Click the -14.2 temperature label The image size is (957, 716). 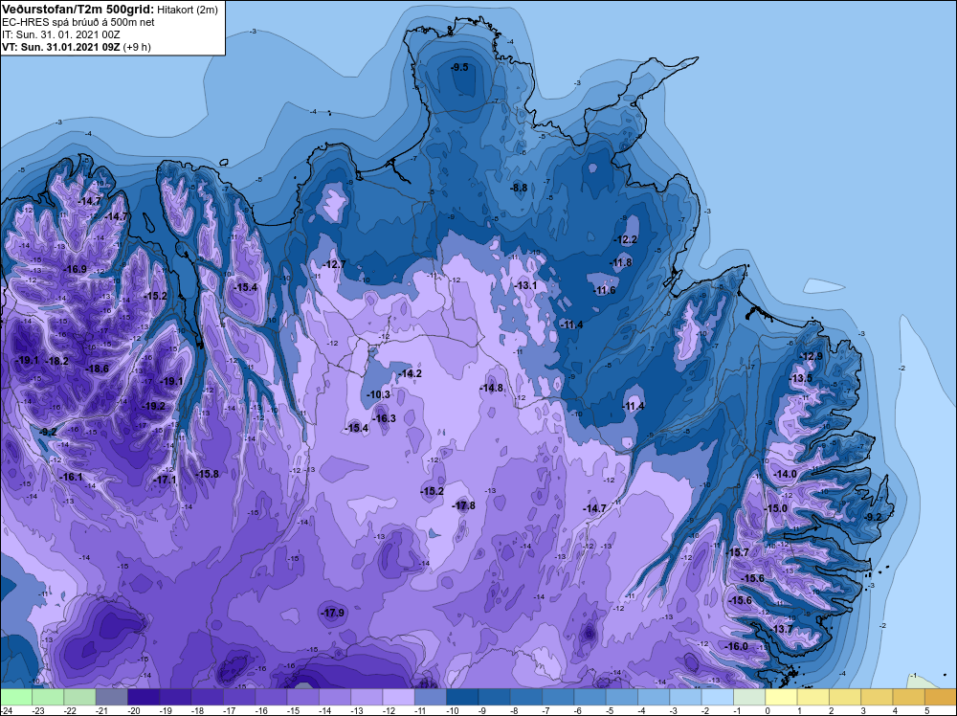click(411, 373)
